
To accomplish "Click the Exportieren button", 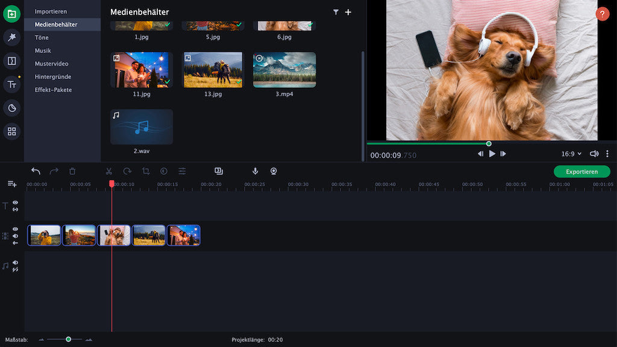I will [581, 172].
